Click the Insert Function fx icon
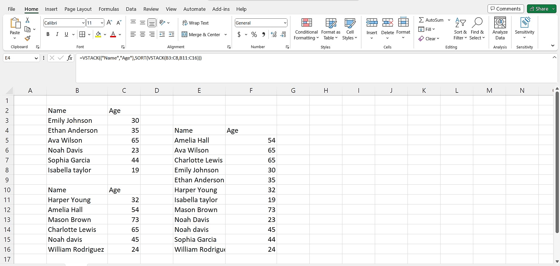Image resolution: width=560 pixels, height=266 pixels. point(70,58)
